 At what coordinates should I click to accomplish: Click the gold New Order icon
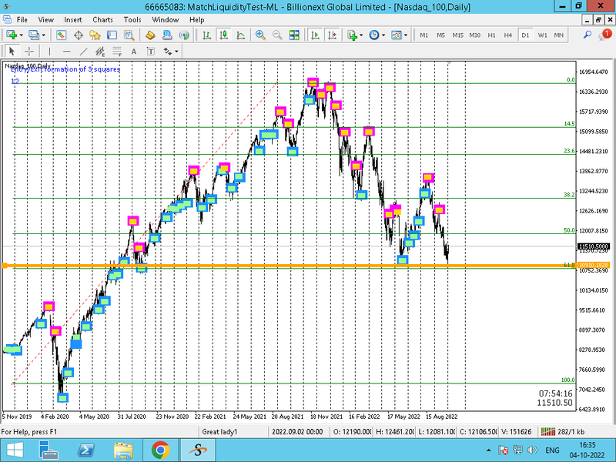point(150,35)
